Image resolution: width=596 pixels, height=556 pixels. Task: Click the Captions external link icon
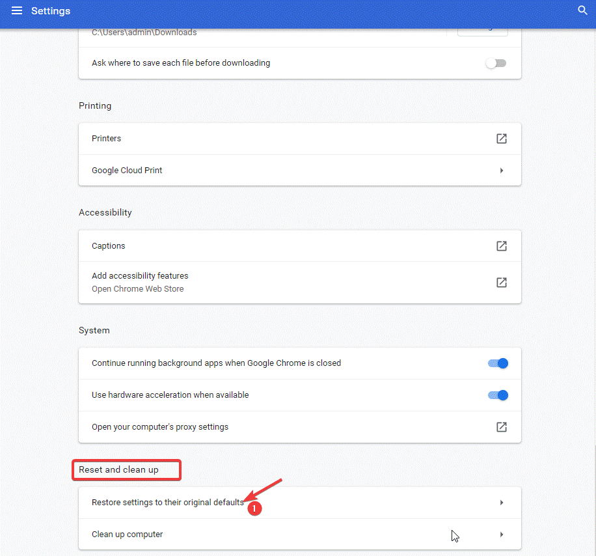pyautogui.click(x=501, y=245)
